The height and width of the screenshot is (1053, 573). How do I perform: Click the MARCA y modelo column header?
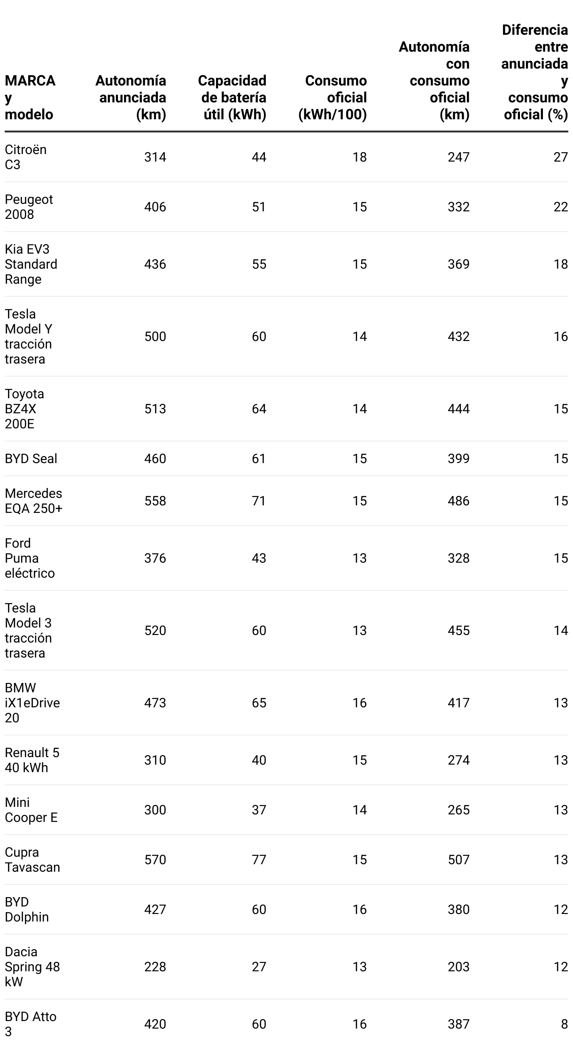[x=30, y=97]
